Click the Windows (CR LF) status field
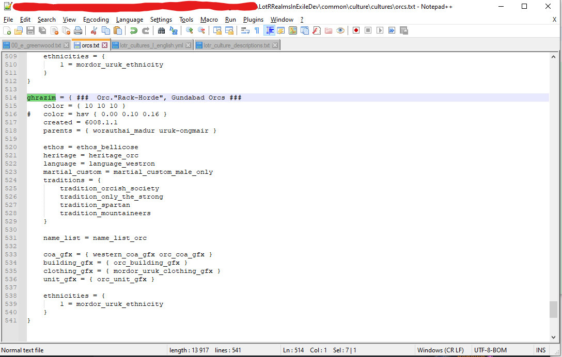The image size is (562, 357). pyautogui.click(x=441, y=350)
